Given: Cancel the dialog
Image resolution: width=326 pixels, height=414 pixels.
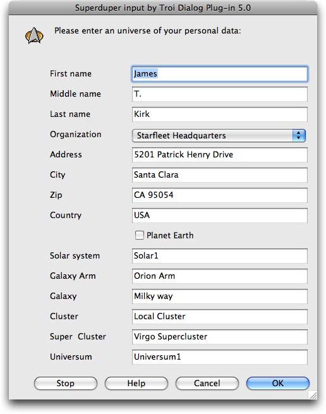Looking at the screenshot, I should click(x=207, y=383).
